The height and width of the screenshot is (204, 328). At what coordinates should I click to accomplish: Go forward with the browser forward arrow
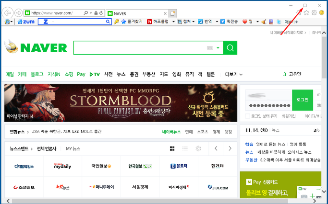pyautogui.click(x=19, y=13)
